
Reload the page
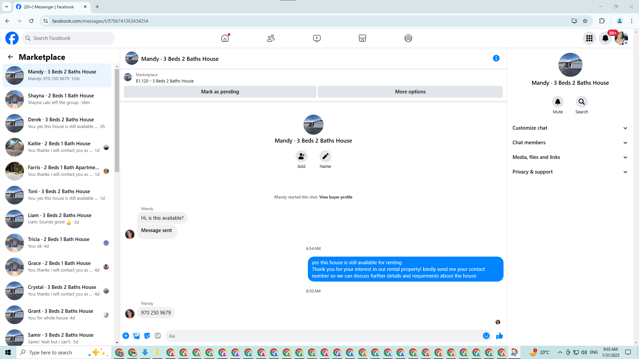[x=31, y=21]
